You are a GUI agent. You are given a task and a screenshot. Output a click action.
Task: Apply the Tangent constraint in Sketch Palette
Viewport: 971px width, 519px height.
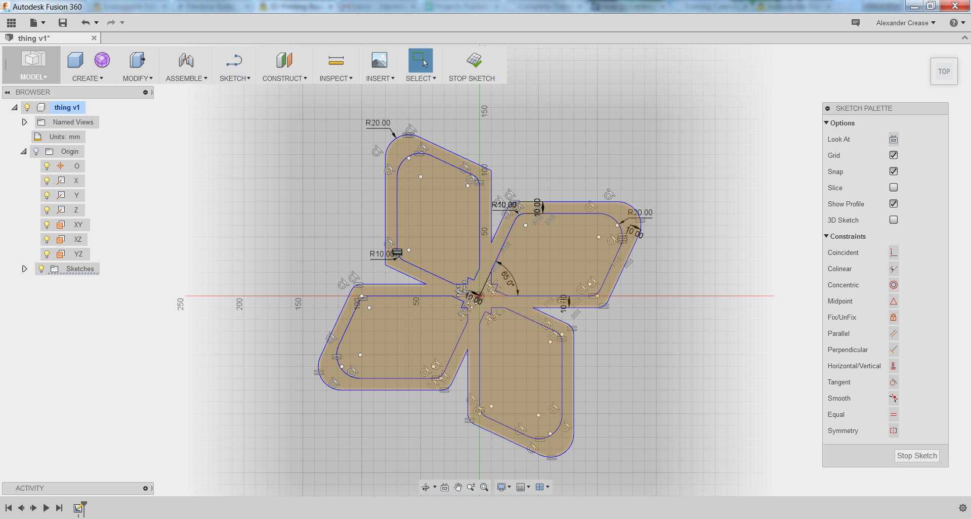click(x=893, y=382)
